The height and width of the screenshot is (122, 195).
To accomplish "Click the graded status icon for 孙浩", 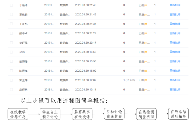I will coord(146,52).
